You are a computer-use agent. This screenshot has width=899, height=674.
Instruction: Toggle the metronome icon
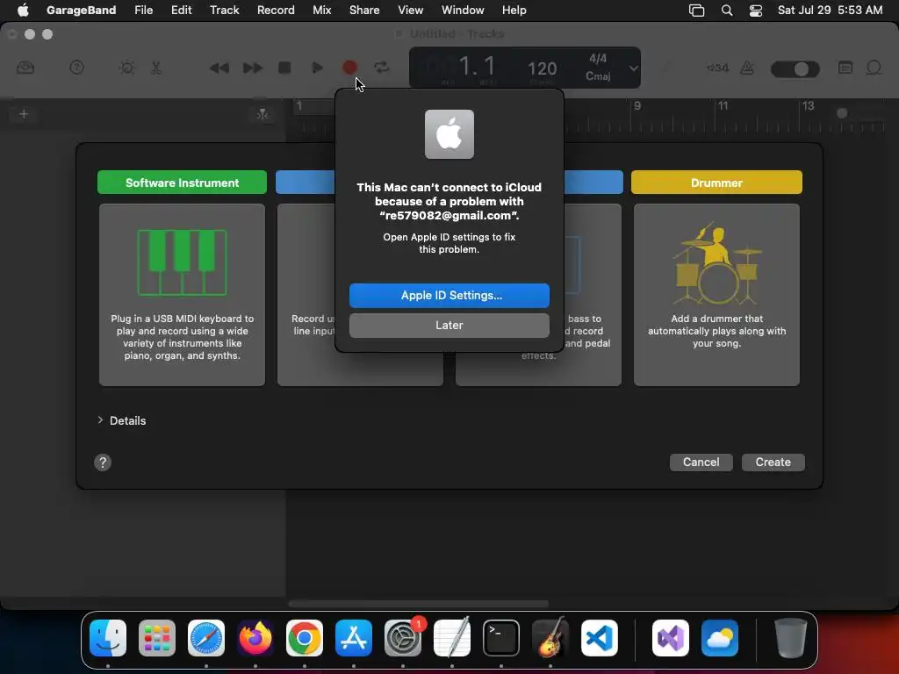click(x=747, y=68)
